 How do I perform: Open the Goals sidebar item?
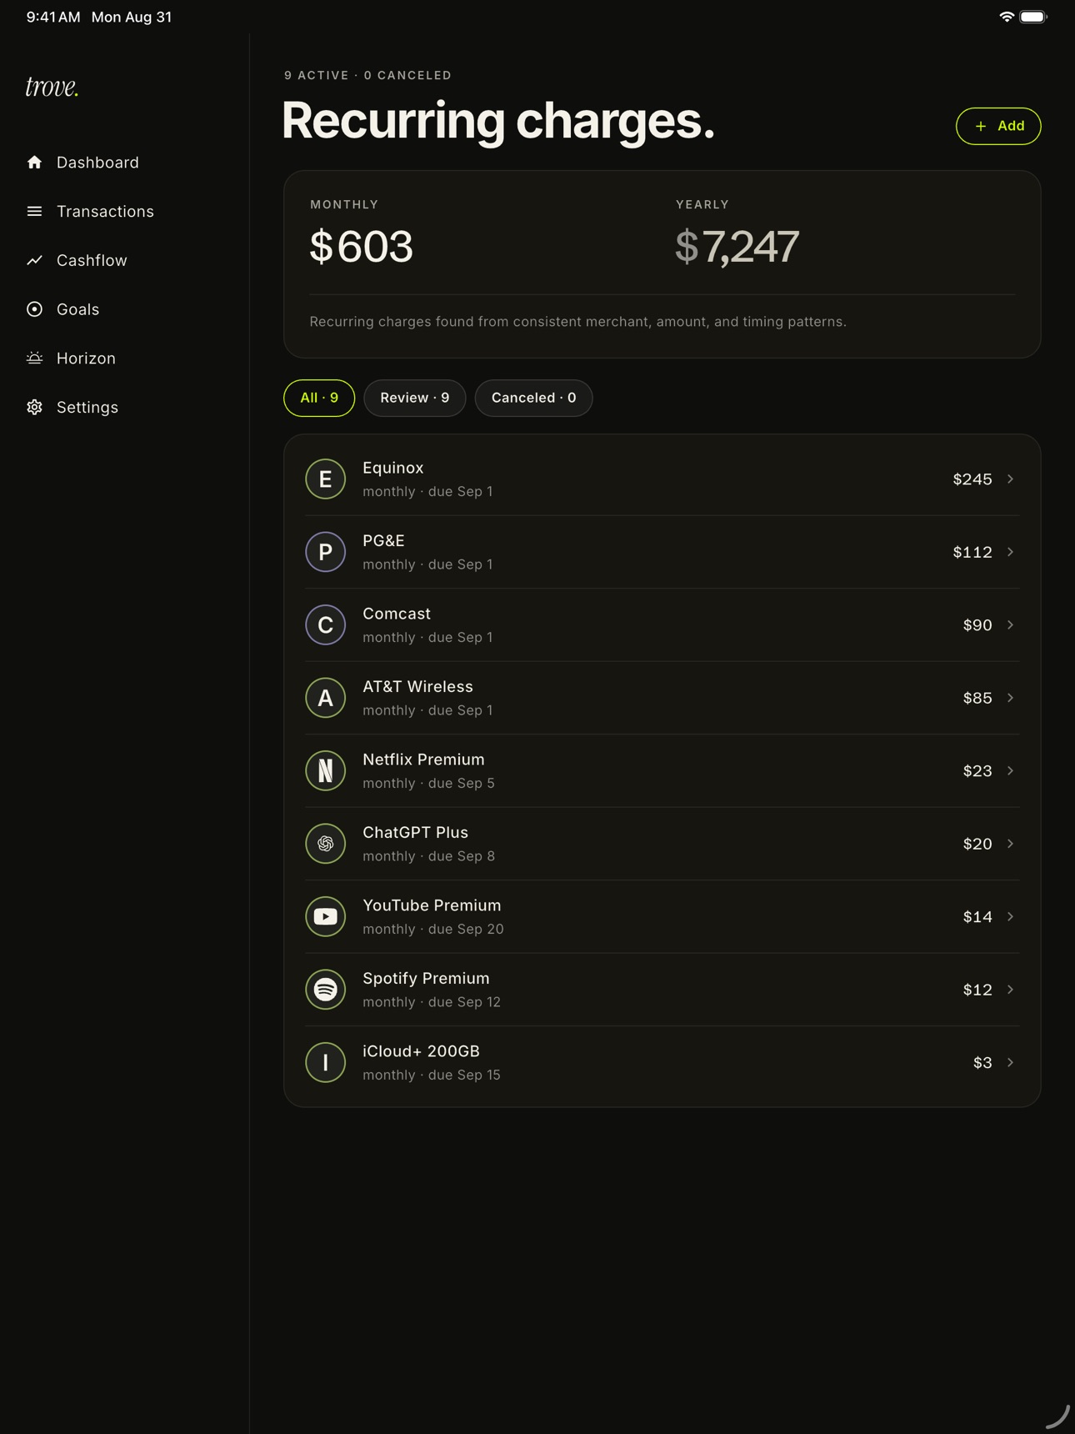[77, 309]
